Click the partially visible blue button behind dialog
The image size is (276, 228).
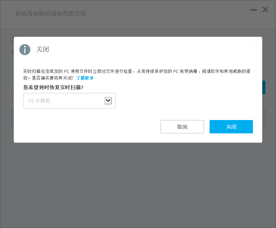[264, 87]
